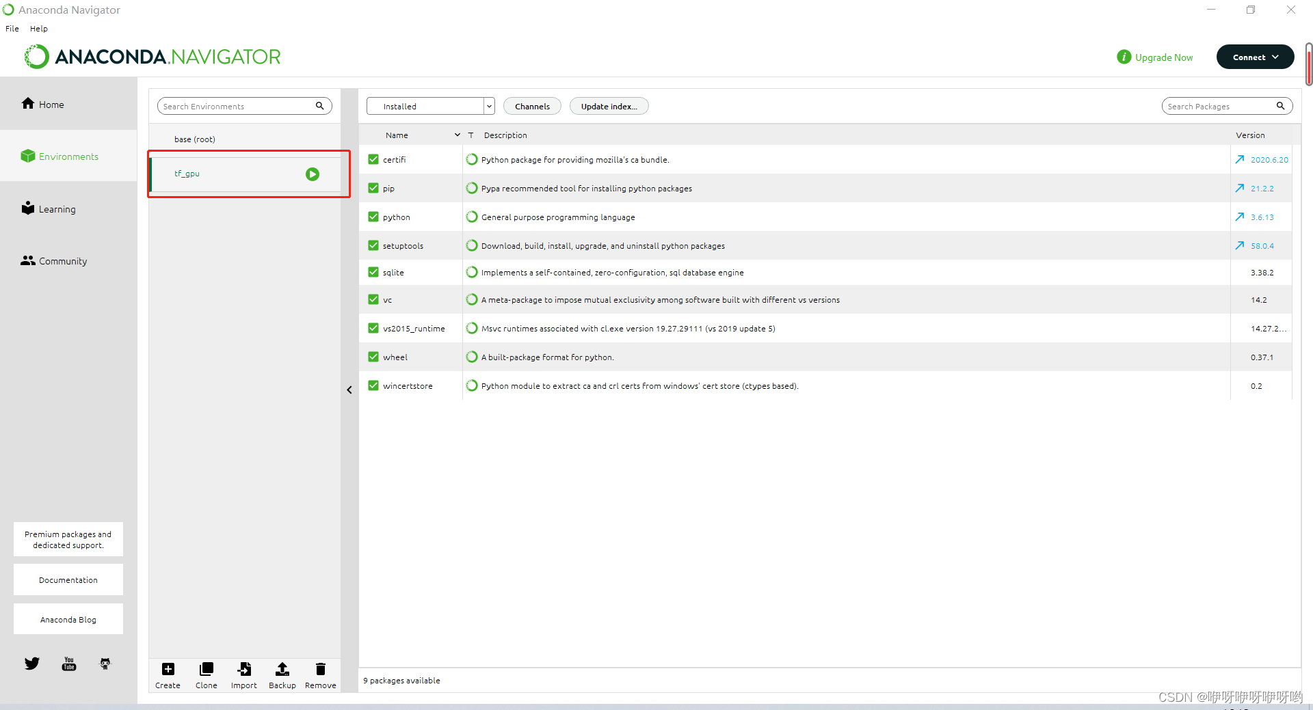Screen dimensions: 1313x710
Task: Click Premium packages and dedicated support
Action: pos(68,539)
